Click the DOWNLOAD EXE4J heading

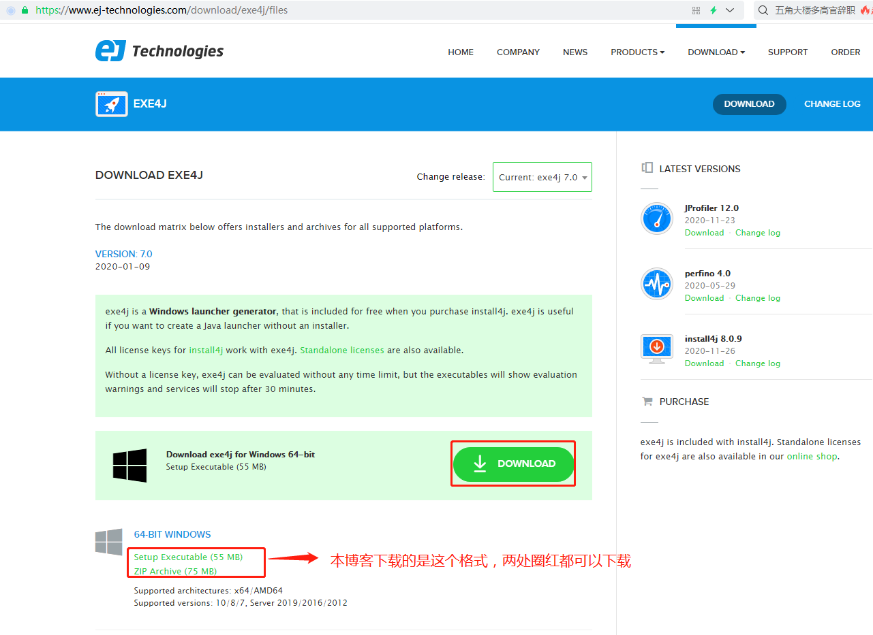point(149,175)
